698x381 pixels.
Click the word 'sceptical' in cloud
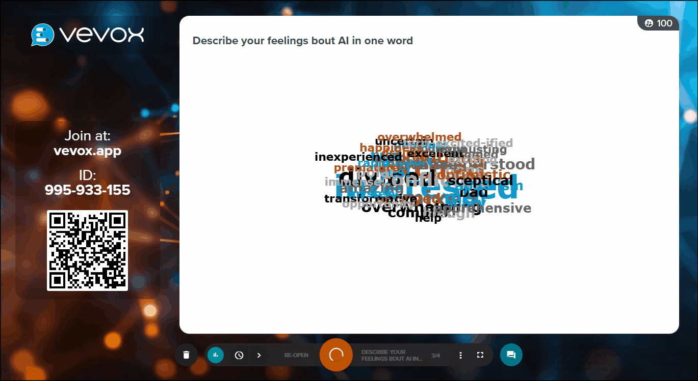point(480,181)
